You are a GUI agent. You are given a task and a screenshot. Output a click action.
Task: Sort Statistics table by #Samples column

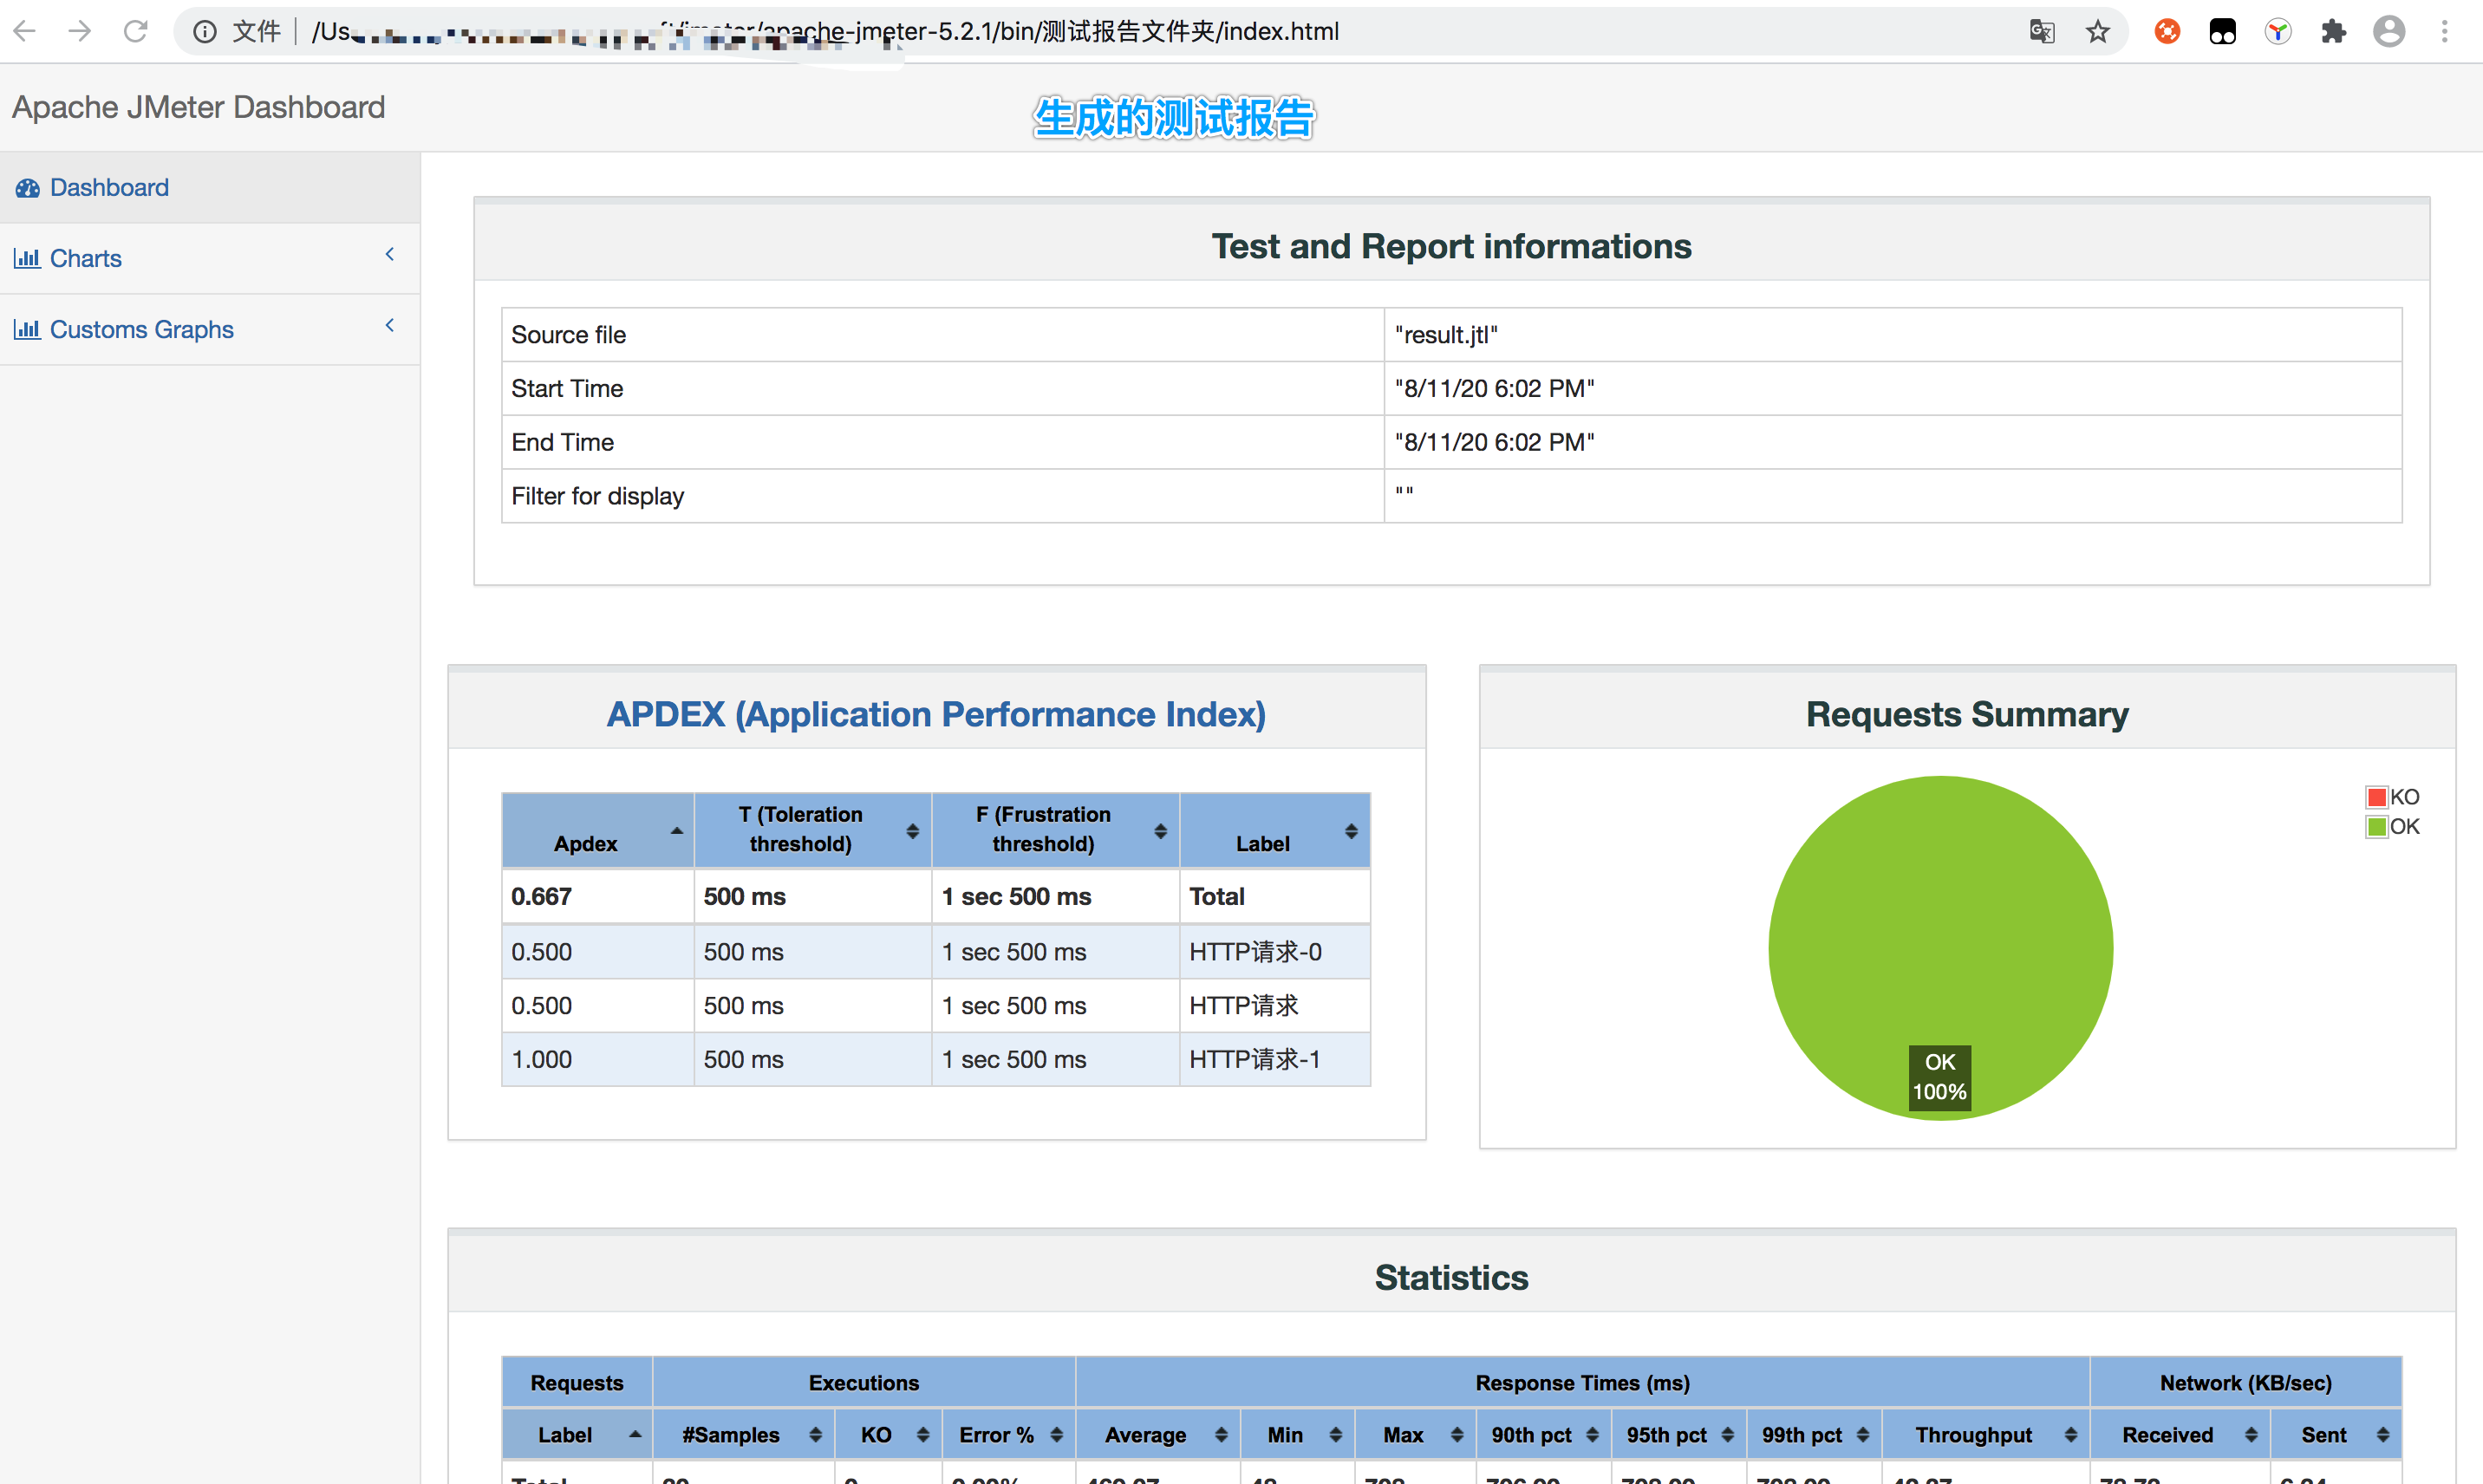(743, 1435)
